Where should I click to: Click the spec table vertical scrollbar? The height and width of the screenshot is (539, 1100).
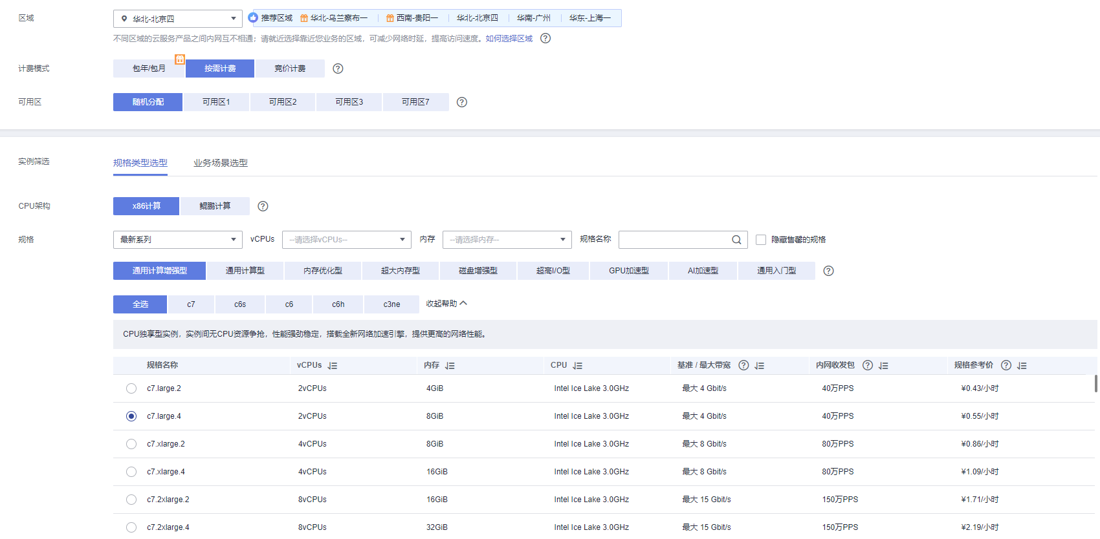pos(1095,383)
